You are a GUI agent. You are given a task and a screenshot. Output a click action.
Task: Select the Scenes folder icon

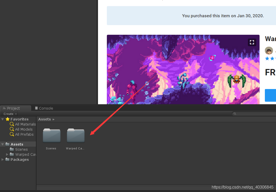pos(52,135)
